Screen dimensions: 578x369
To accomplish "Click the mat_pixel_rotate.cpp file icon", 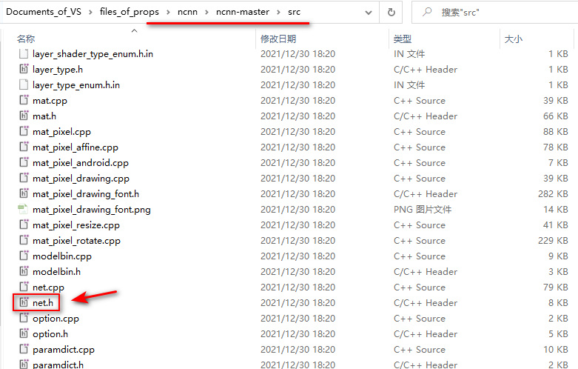I will [x=24, y=240].
